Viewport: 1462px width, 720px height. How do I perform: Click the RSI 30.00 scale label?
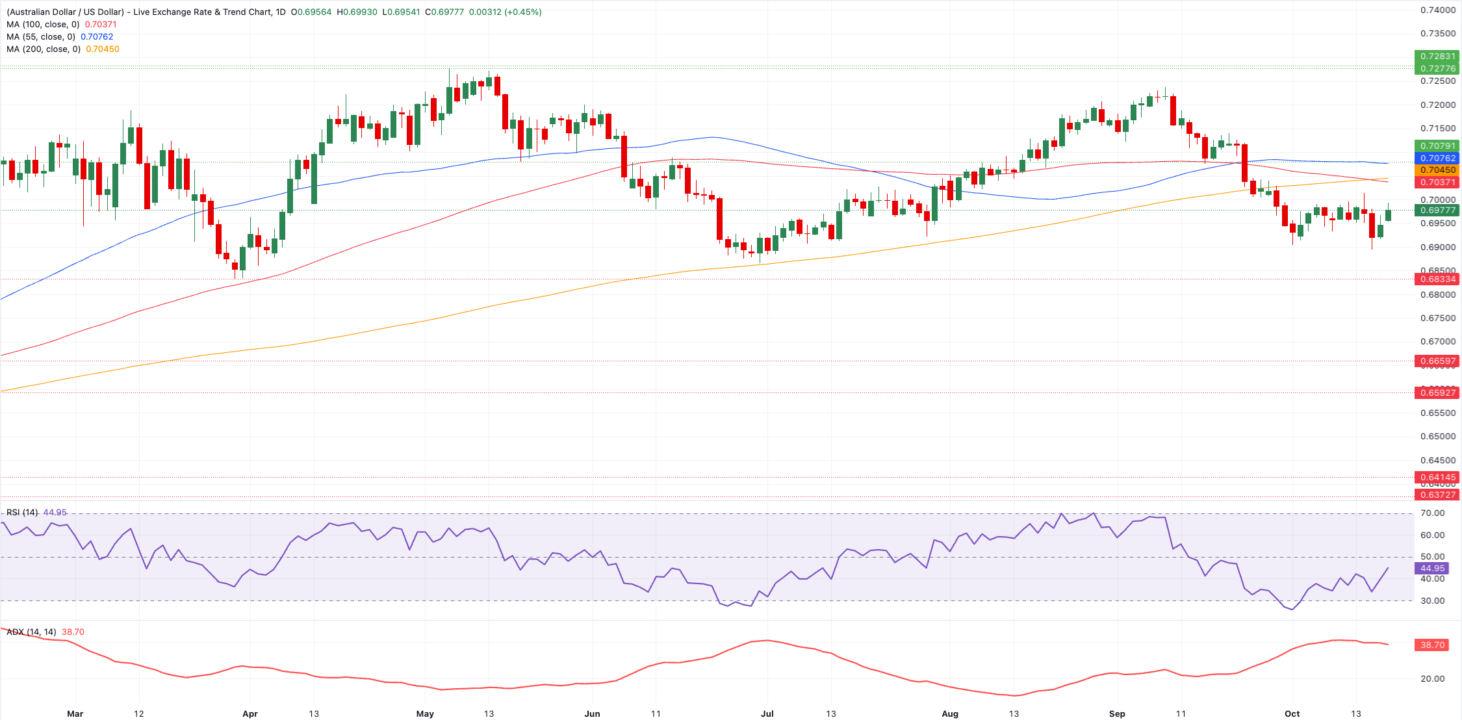coord(1433,601)
